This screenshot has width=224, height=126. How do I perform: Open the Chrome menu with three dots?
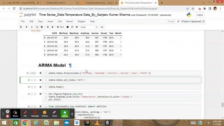coord(220,8)
